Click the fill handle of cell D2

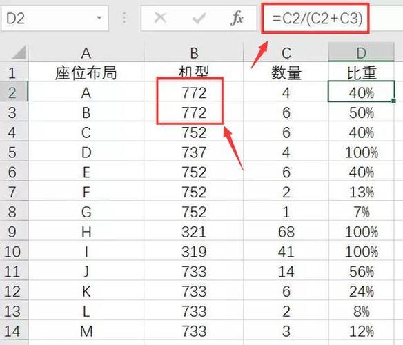coord(394,101)
